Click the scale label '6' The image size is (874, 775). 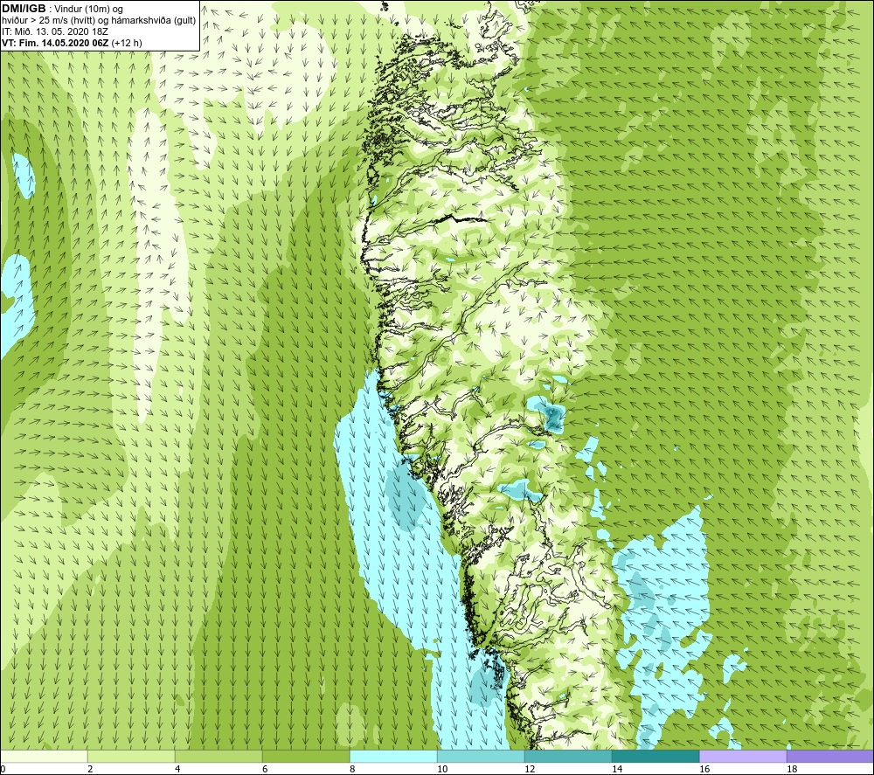coord(265,769)
